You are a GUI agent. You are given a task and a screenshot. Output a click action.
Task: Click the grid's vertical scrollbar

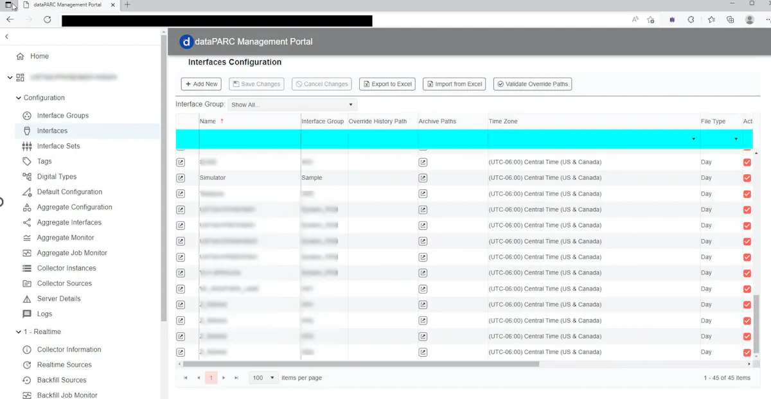coord(756,324)
